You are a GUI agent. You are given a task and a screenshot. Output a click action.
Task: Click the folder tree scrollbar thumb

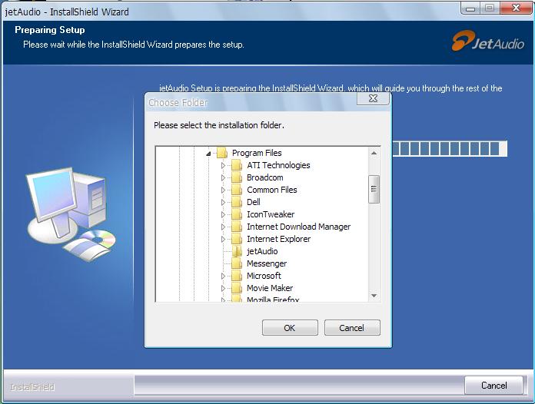[x=374, y=189]
